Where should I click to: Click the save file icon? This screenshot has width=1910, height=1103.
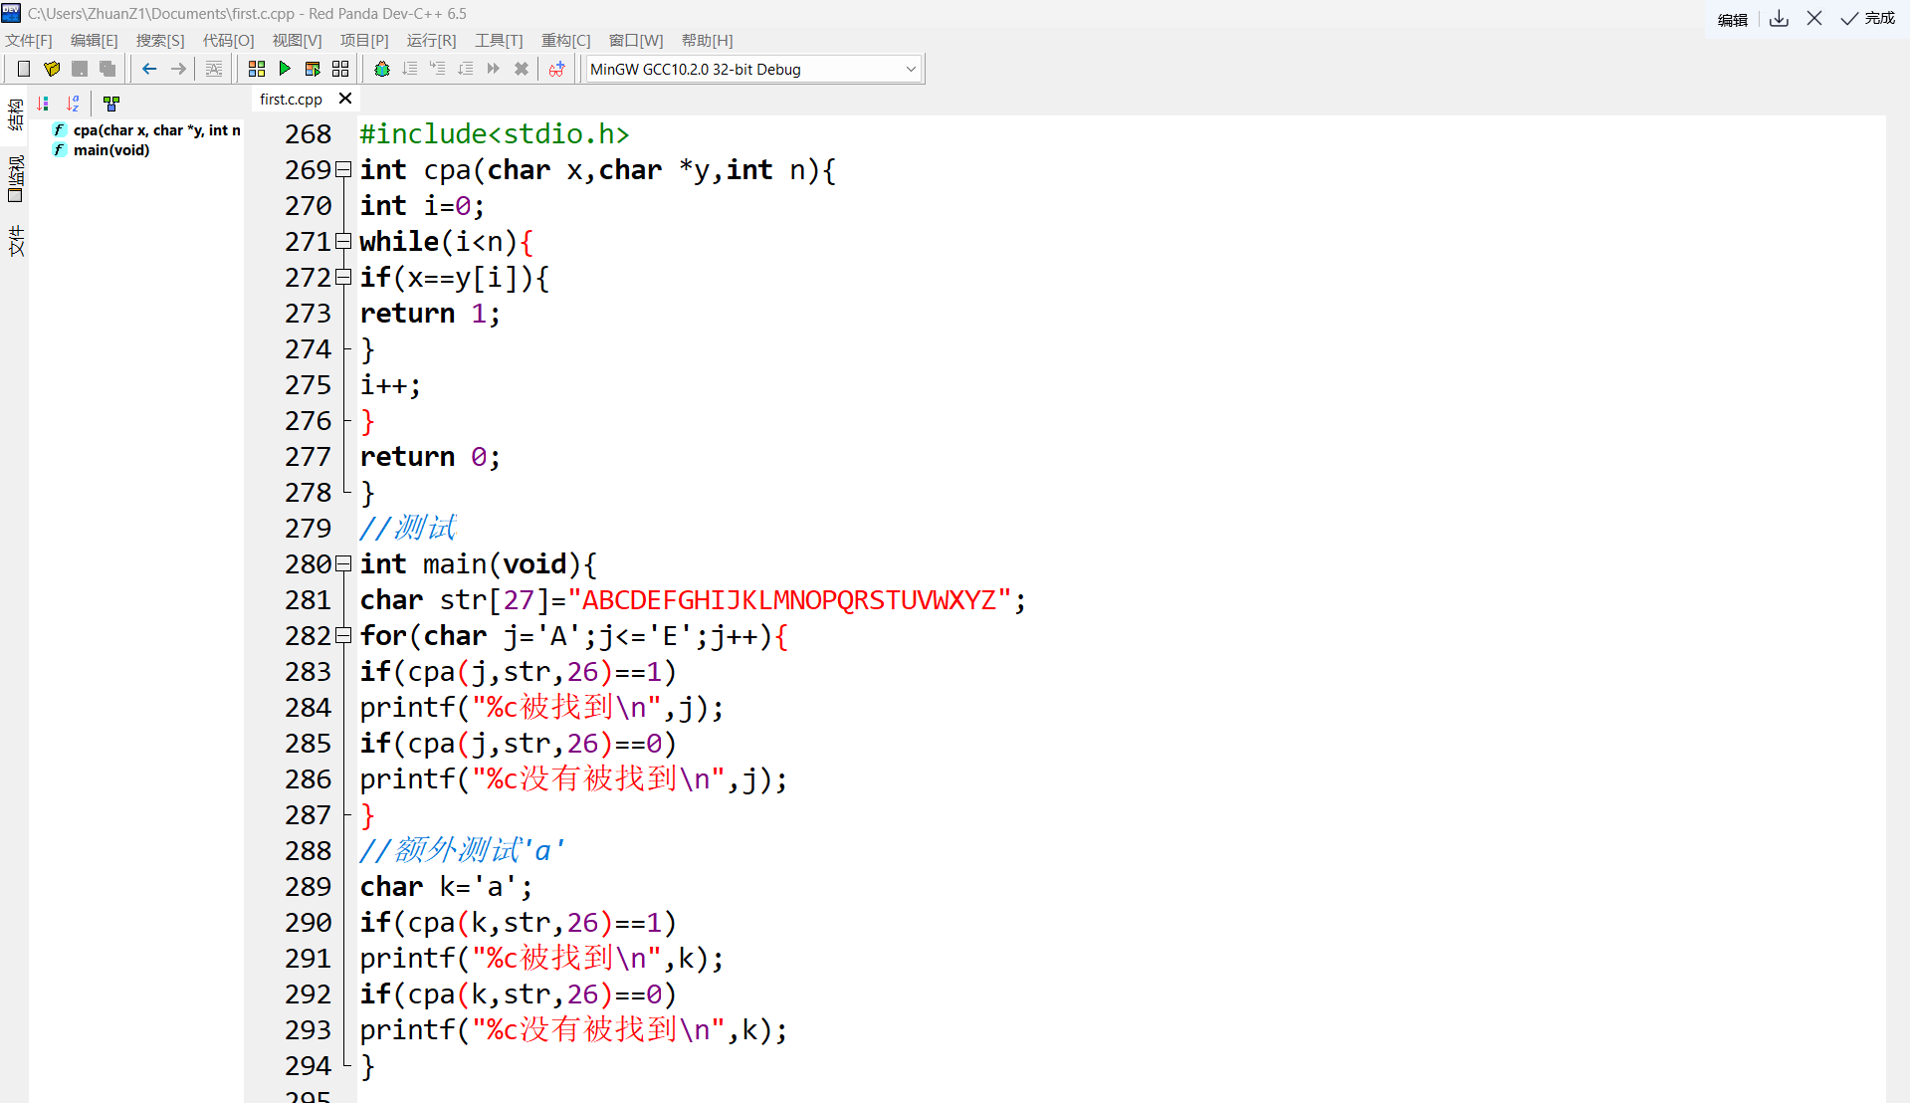point(80,69)
